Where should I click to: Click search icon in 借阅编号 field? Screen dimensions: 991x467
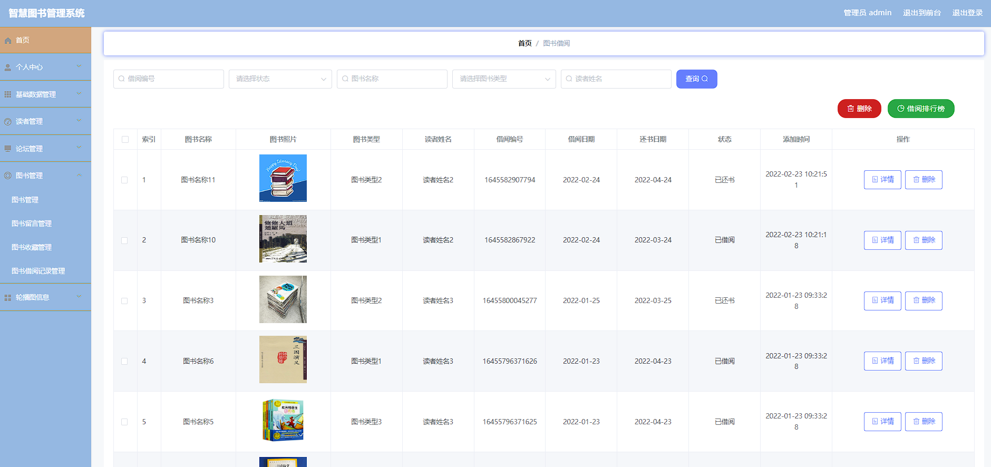pos(122,79)
